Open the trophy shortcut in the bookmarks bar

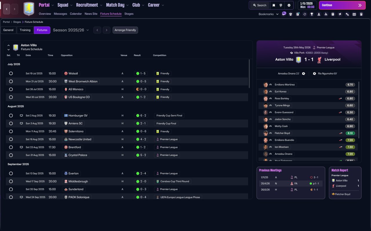pyautogui.click(x=312, y=14)
